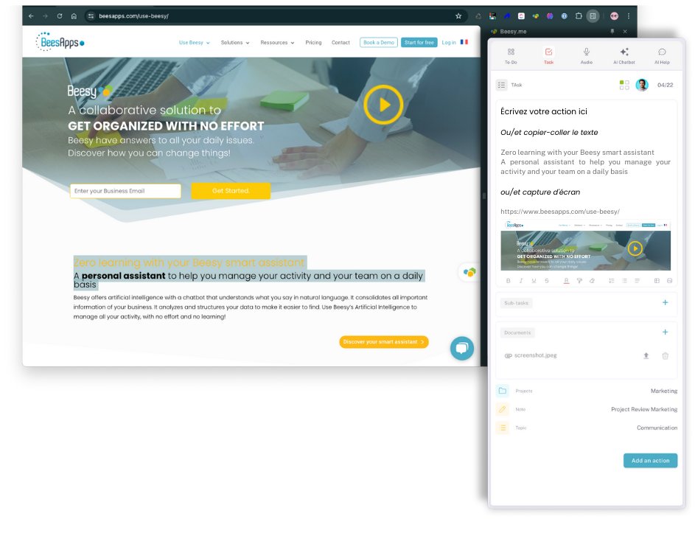
Task: Expand the Ressources menu
Action: pyautogui.click(x=277, y=43)
